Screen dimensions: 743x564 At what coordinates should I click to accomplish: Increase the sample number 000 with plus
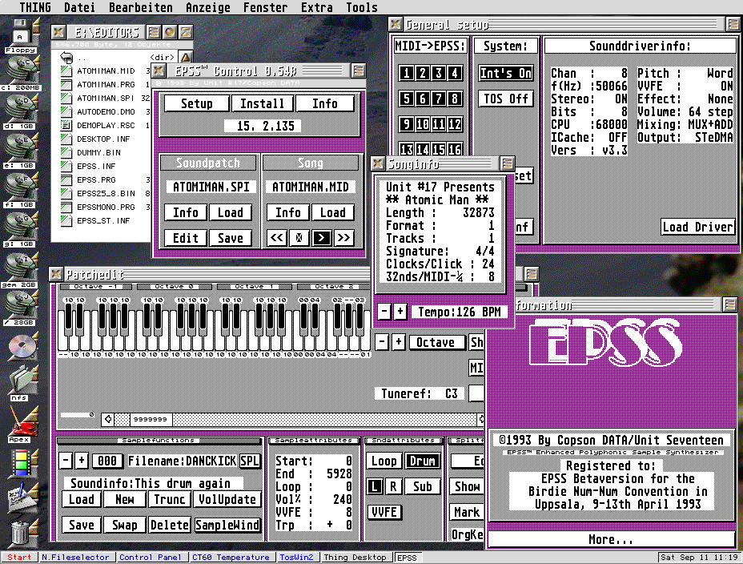pos(82,460)
